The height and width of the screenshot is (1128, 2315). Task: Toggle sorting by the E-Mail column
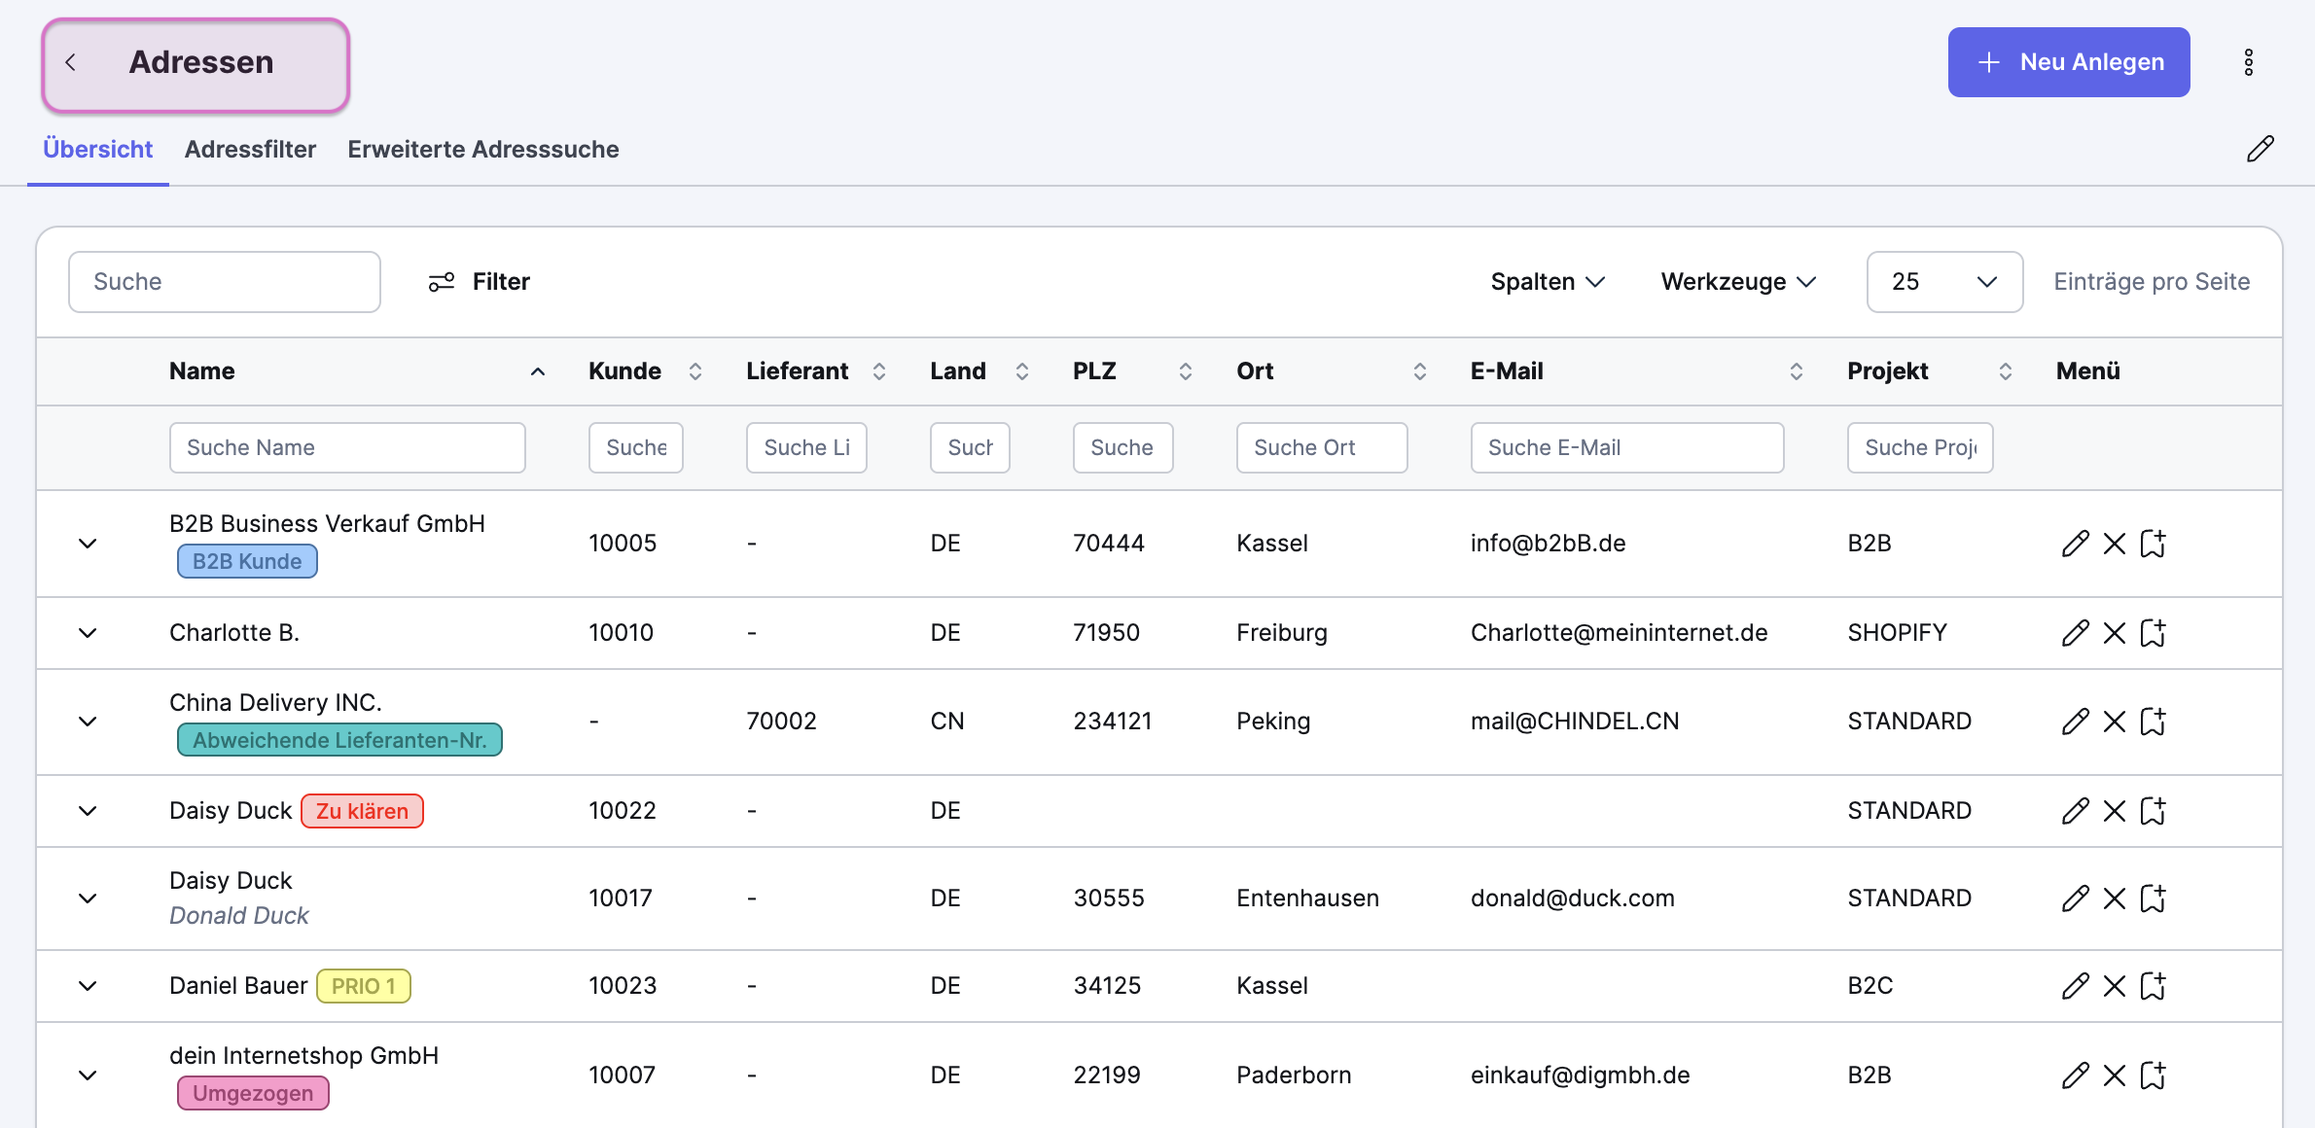coord(1796,371)
